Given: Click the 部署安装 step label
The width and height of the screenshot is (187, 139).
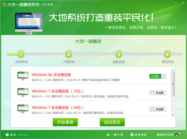Looking at the screenshot, I should 119,62.
